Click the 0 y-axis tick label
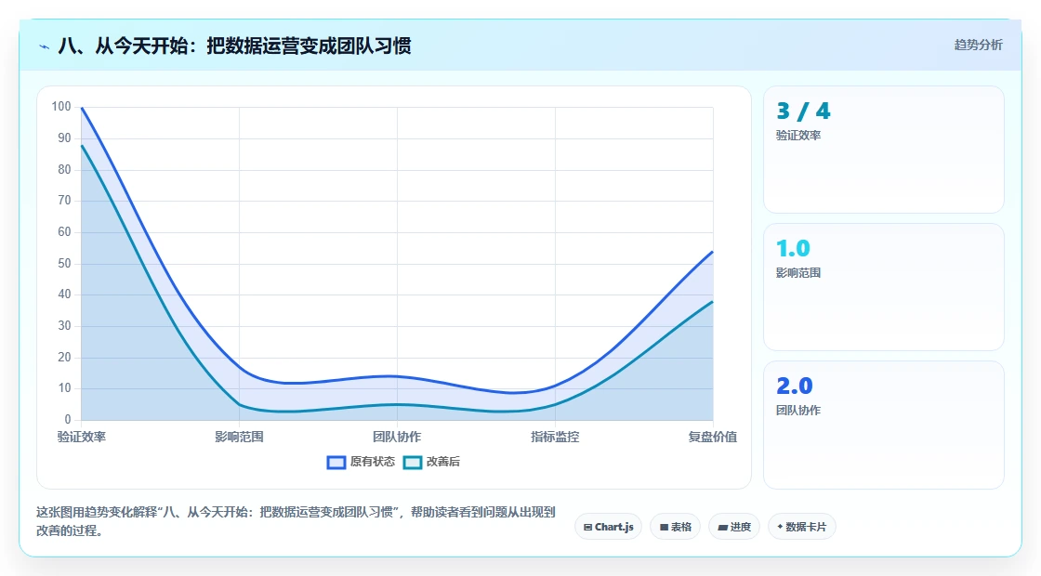 tap(68, 419)
